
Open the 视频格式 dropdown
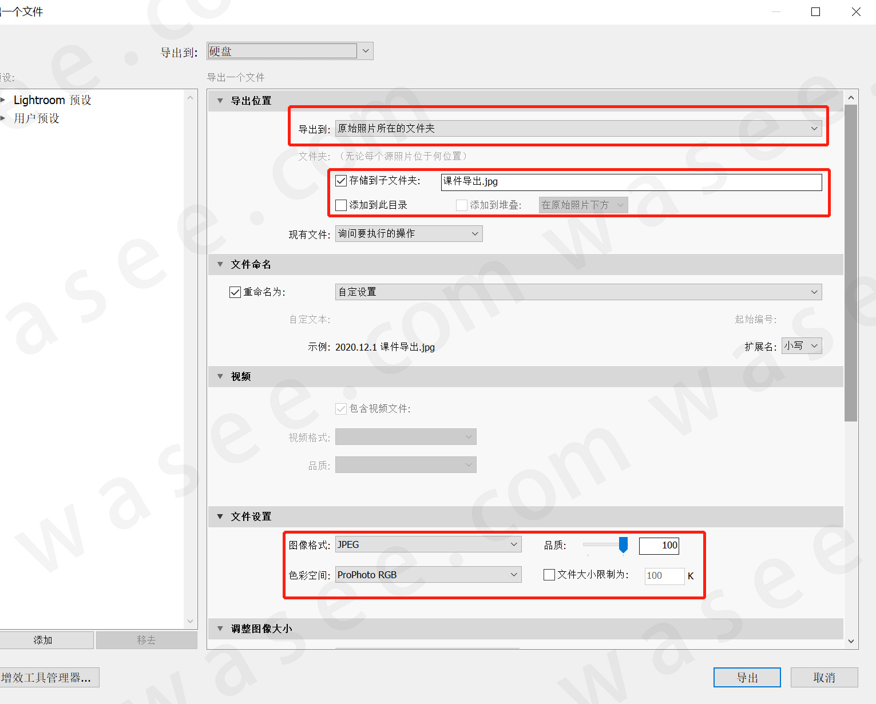click(x=406, y=437)
